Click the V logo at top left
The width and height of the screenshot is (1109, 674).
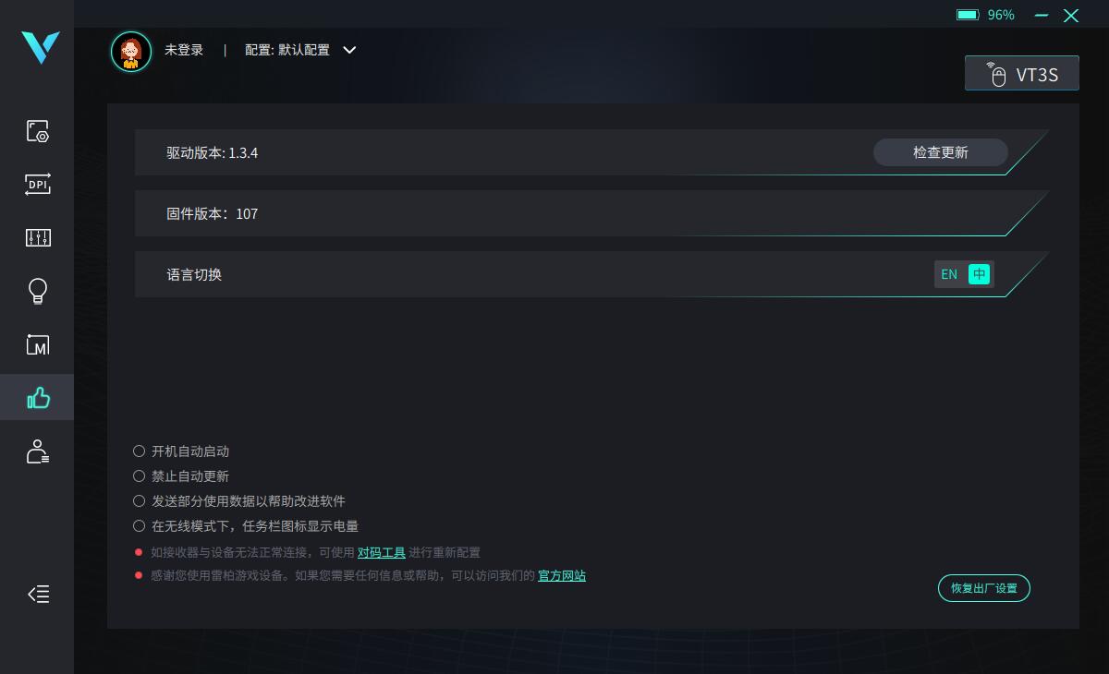(41, 47)
